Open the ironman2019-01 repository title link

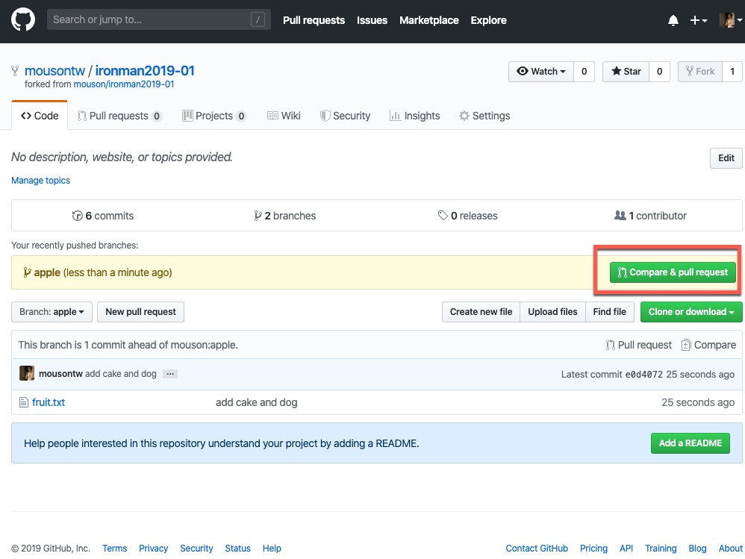click(x=145, y=71)
